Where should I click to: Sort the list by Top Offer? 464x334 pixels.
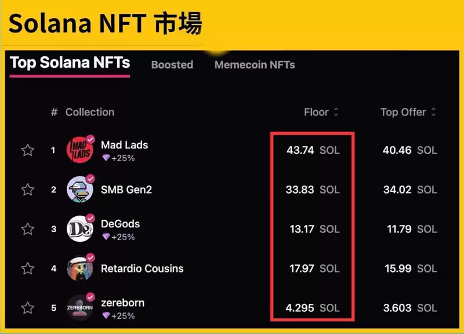coord(408,112)
